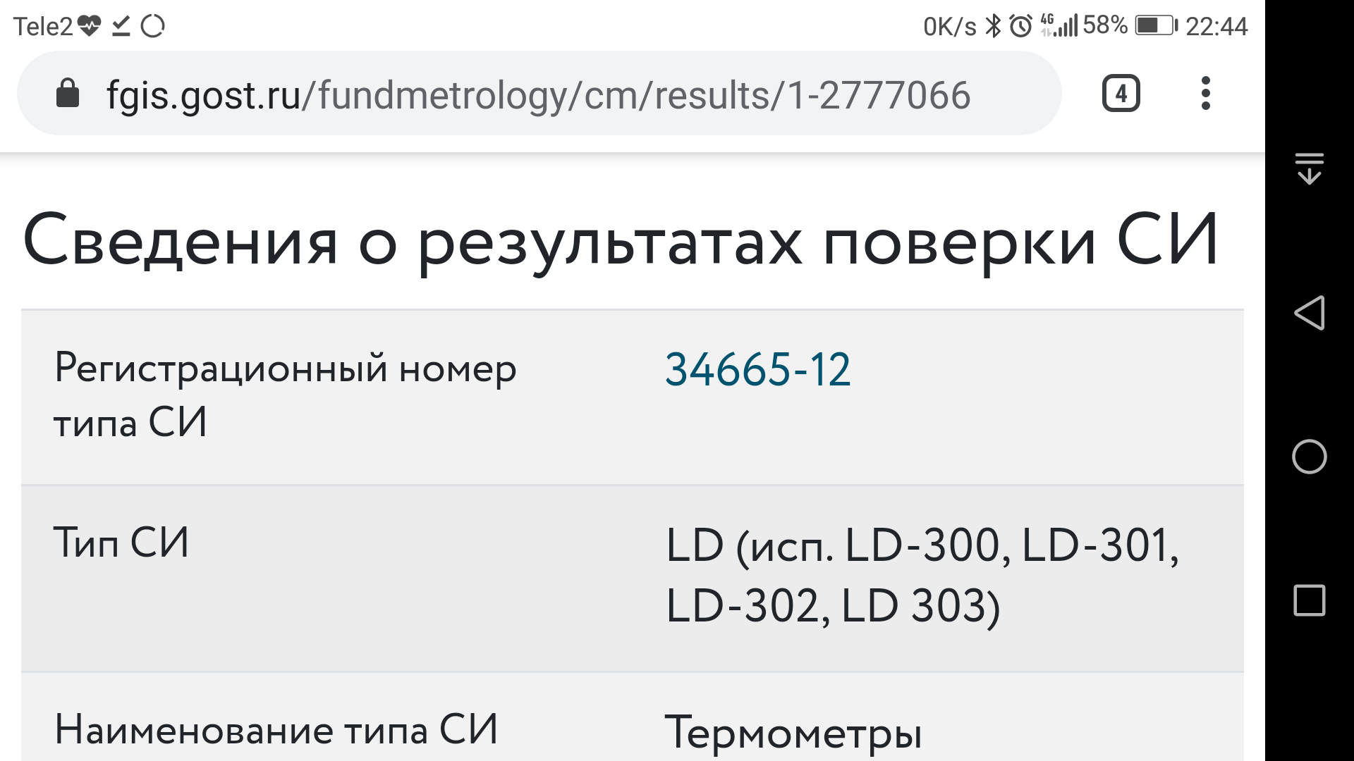Tap the Термометры value text
1354x761 pixels.
(x=793, y=733)
